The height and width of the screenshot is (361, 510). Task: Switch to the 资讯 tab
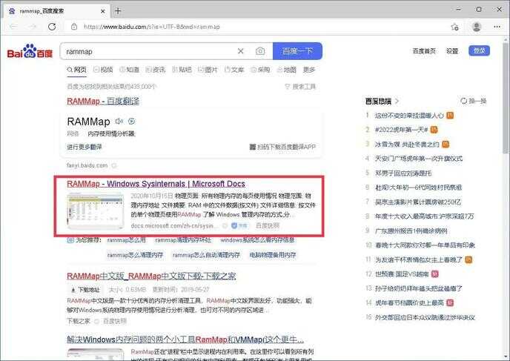tap(156, 70)
